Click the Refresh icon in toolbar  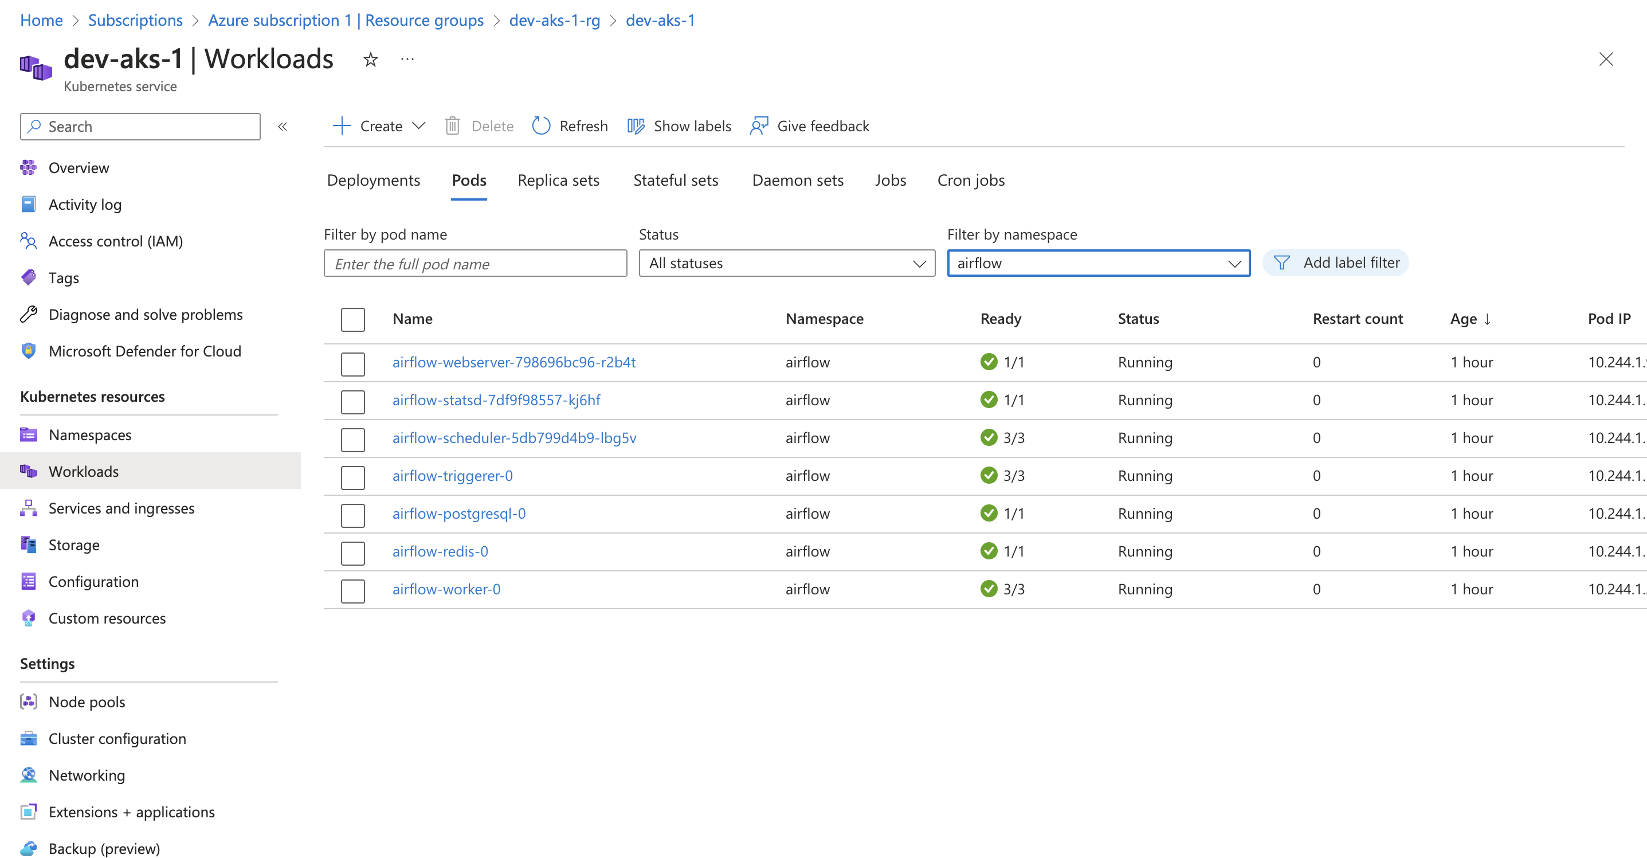pyautogui.click(x=541, y=126)
